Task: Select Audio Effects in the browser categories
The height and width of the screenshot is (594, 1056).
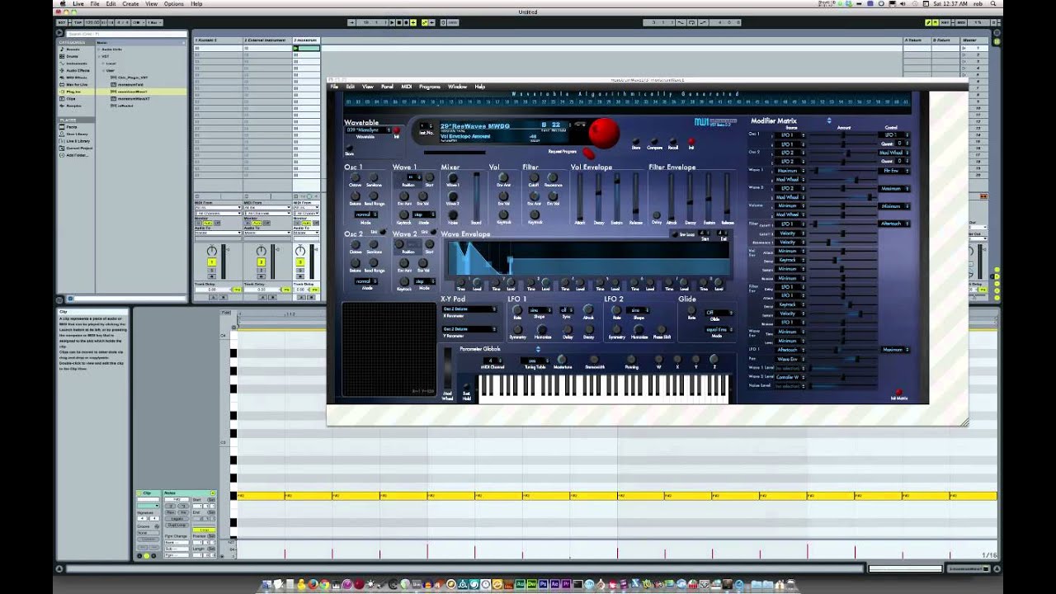Action: (78, 70)
